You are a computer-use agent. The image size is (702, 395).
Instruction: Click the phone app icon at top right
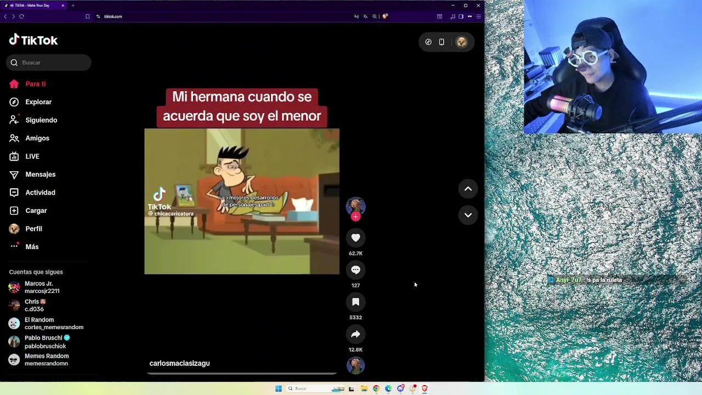click(441, 42)
